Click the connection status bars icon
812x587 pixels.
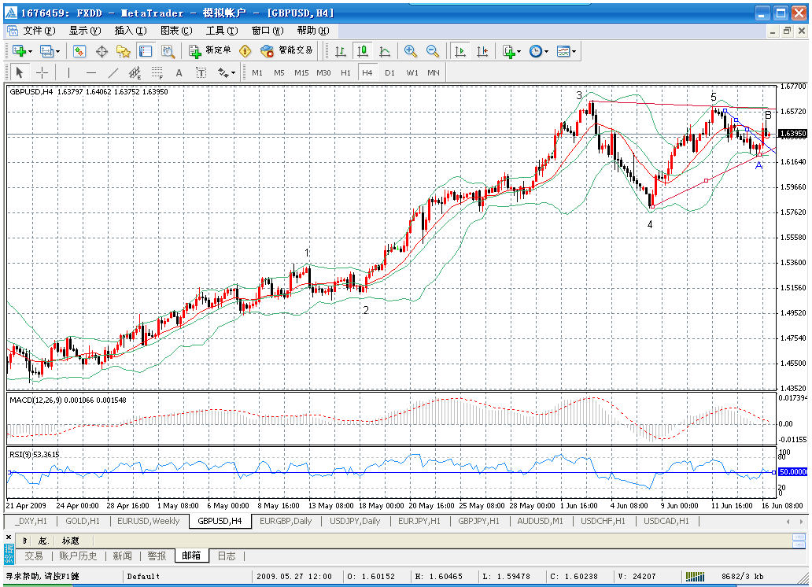point(695,576)
